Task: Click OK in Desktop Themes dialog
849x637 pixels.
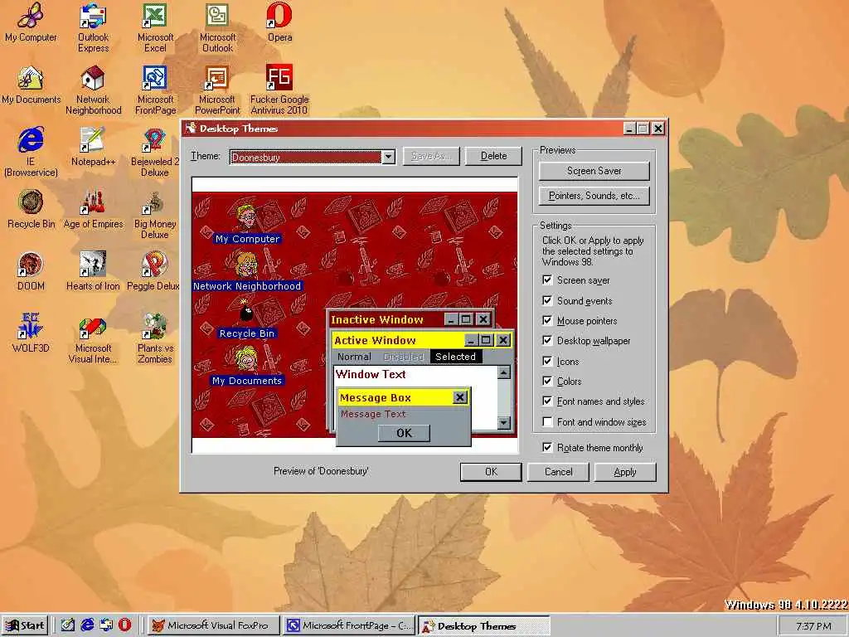Action: click(x=491, y=472)
